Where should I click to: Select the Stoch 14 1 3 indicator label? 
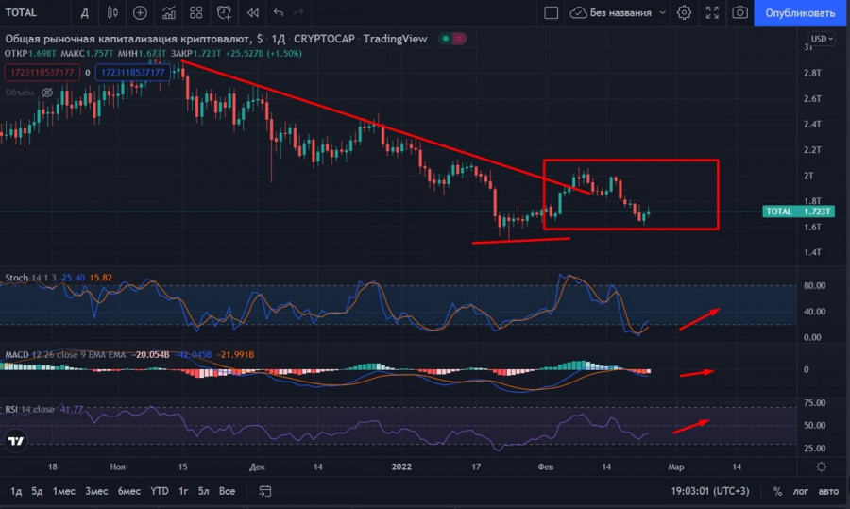click(x=30, y=278)
